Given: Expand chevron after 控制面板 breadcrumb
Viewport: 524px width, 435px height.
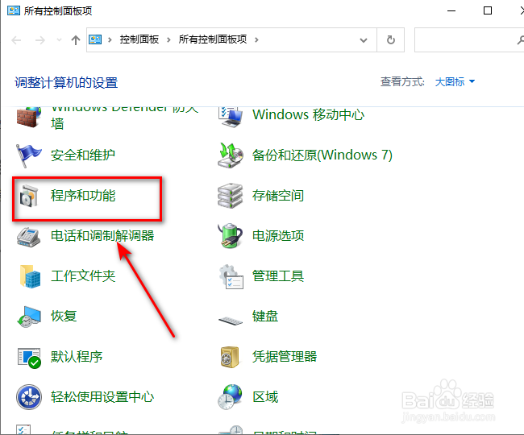Looking at the screenshot, I should click(168, 40).
